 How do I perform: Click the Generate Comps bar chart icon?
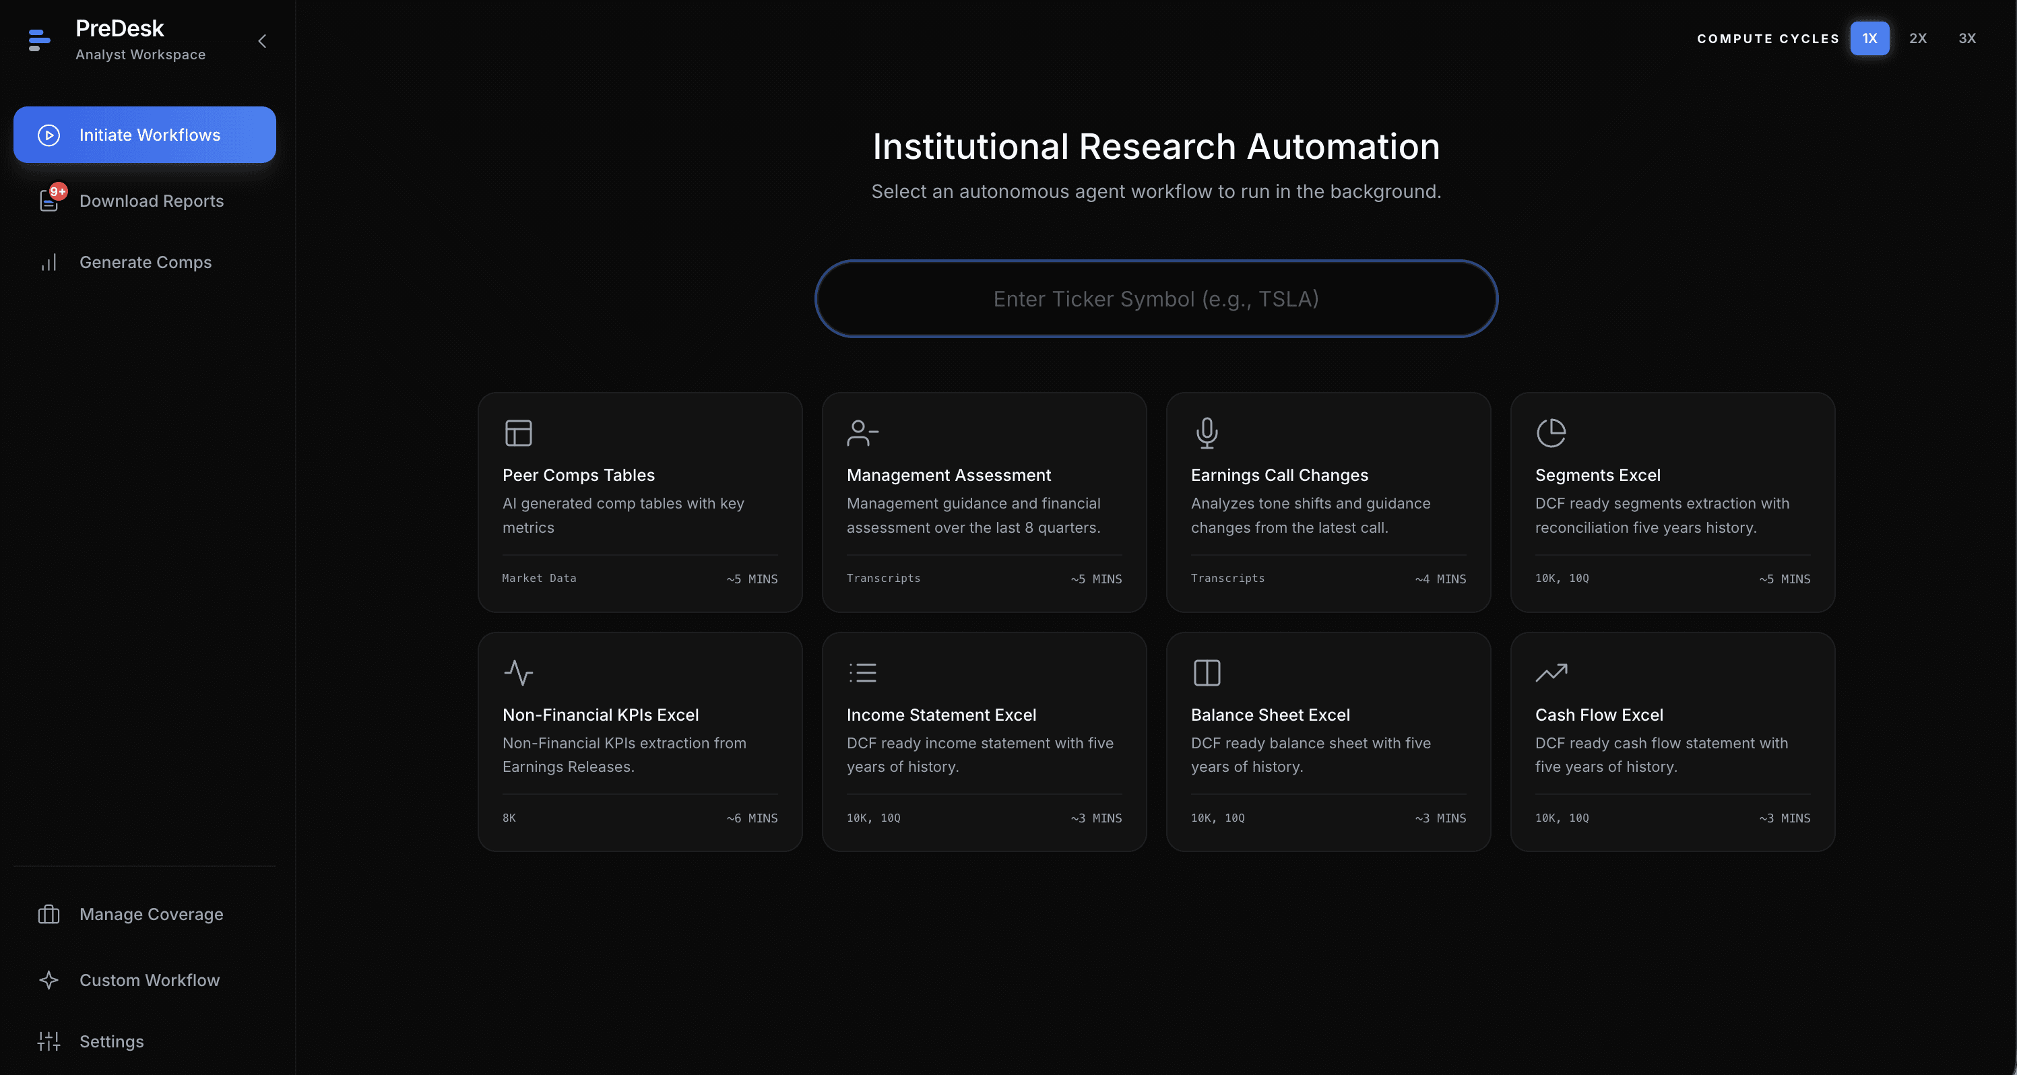[49, 262]
